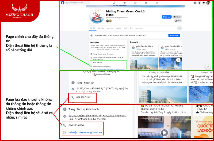Click the location icon beside the middle screenshot's address
The image size is (214, 141).
pos(73,89)
